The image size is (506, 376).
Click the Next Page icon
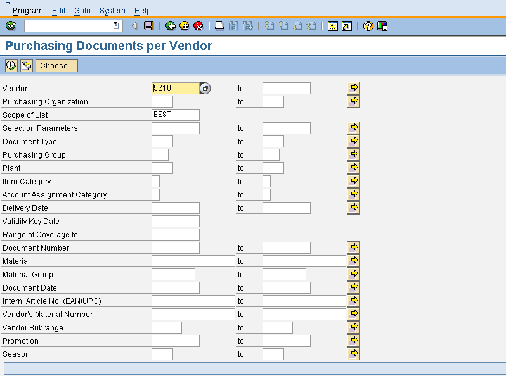coord(297,26)
